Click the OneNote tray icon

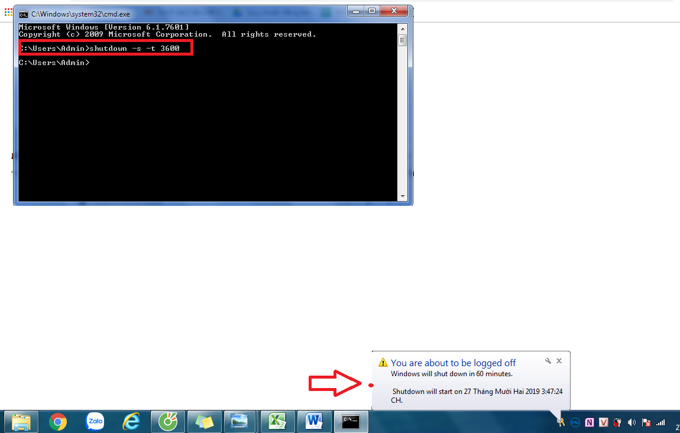click(590, 422)
